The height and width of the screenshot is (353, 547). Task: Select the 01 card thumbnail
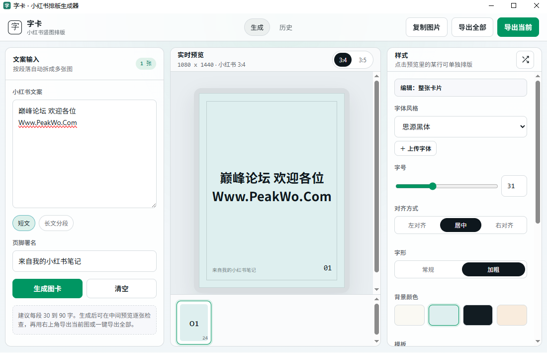(x=194, y=323)
